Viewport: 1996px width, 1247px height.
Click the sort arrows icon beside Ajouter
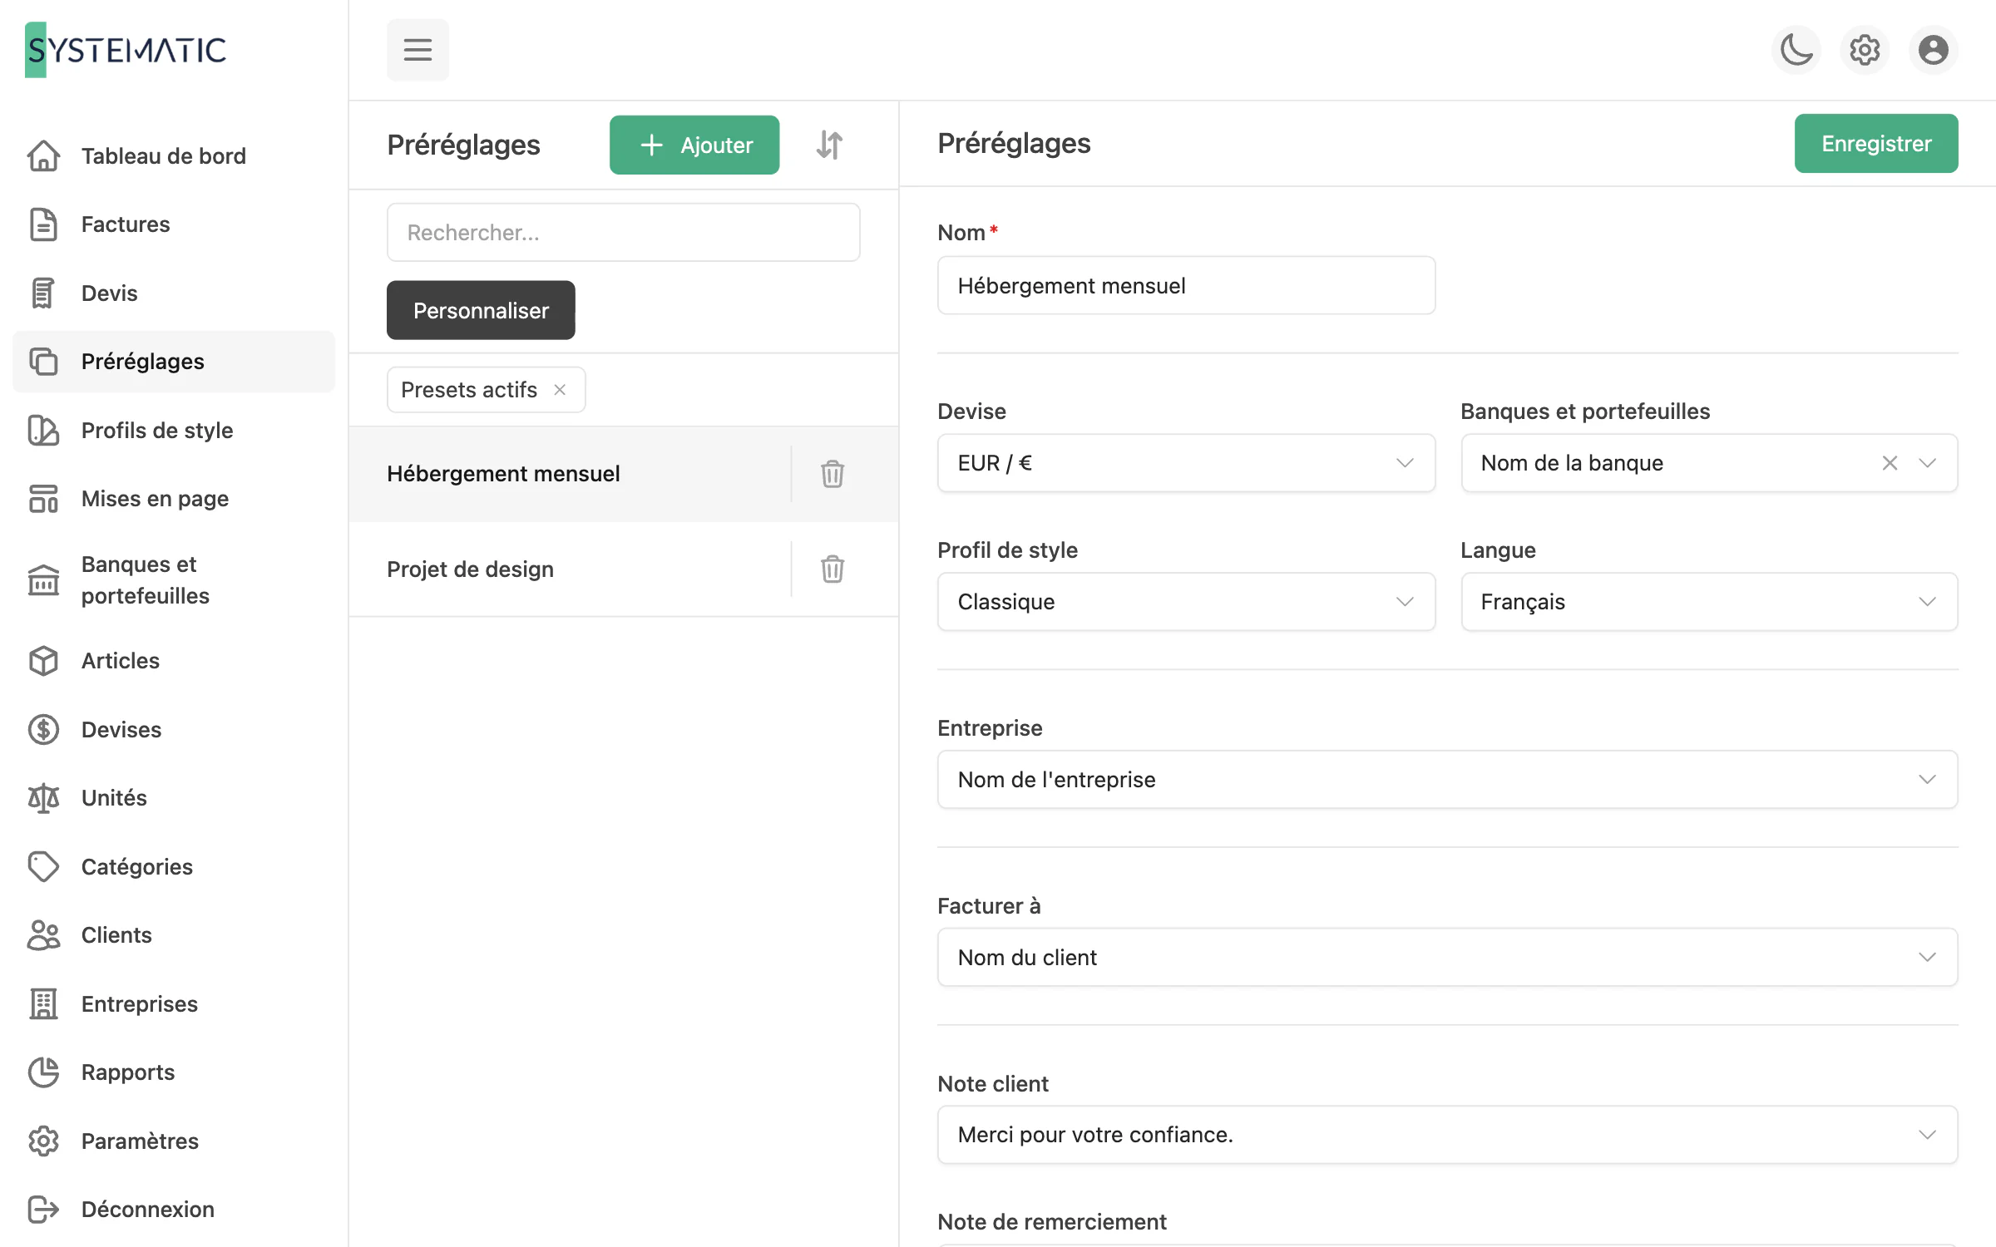tap(829, 145)
